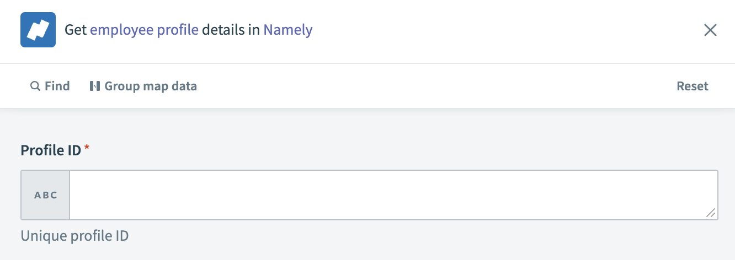This screenshot has width=735, height=260.
Task: Click the ABC data type badge
Action: pos(46,195)
